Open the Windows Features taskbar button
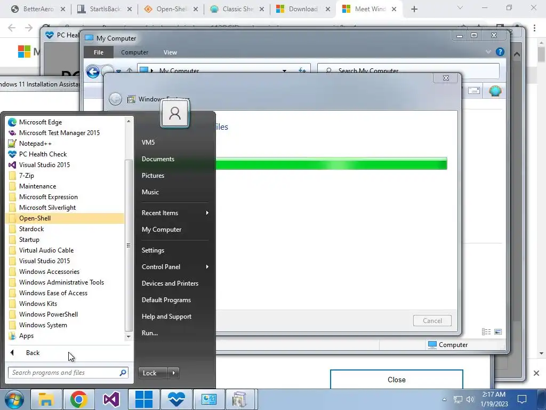The image size is (546, 410). pos(240,399)
